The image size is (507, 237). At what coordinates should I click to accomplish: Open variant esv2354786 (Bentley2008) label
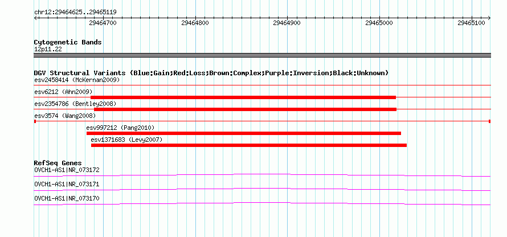[75, 104]
